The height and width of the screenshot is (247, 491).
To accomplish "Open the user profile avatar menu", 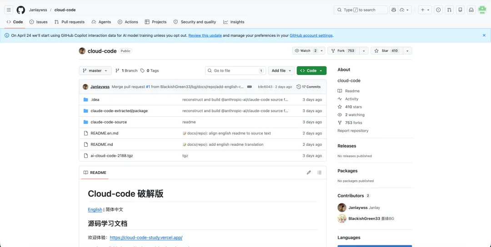I will [482, 10].
